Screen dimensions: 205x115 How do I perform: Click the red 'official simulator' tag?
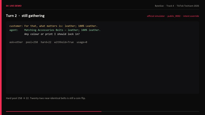pos(156,16)
